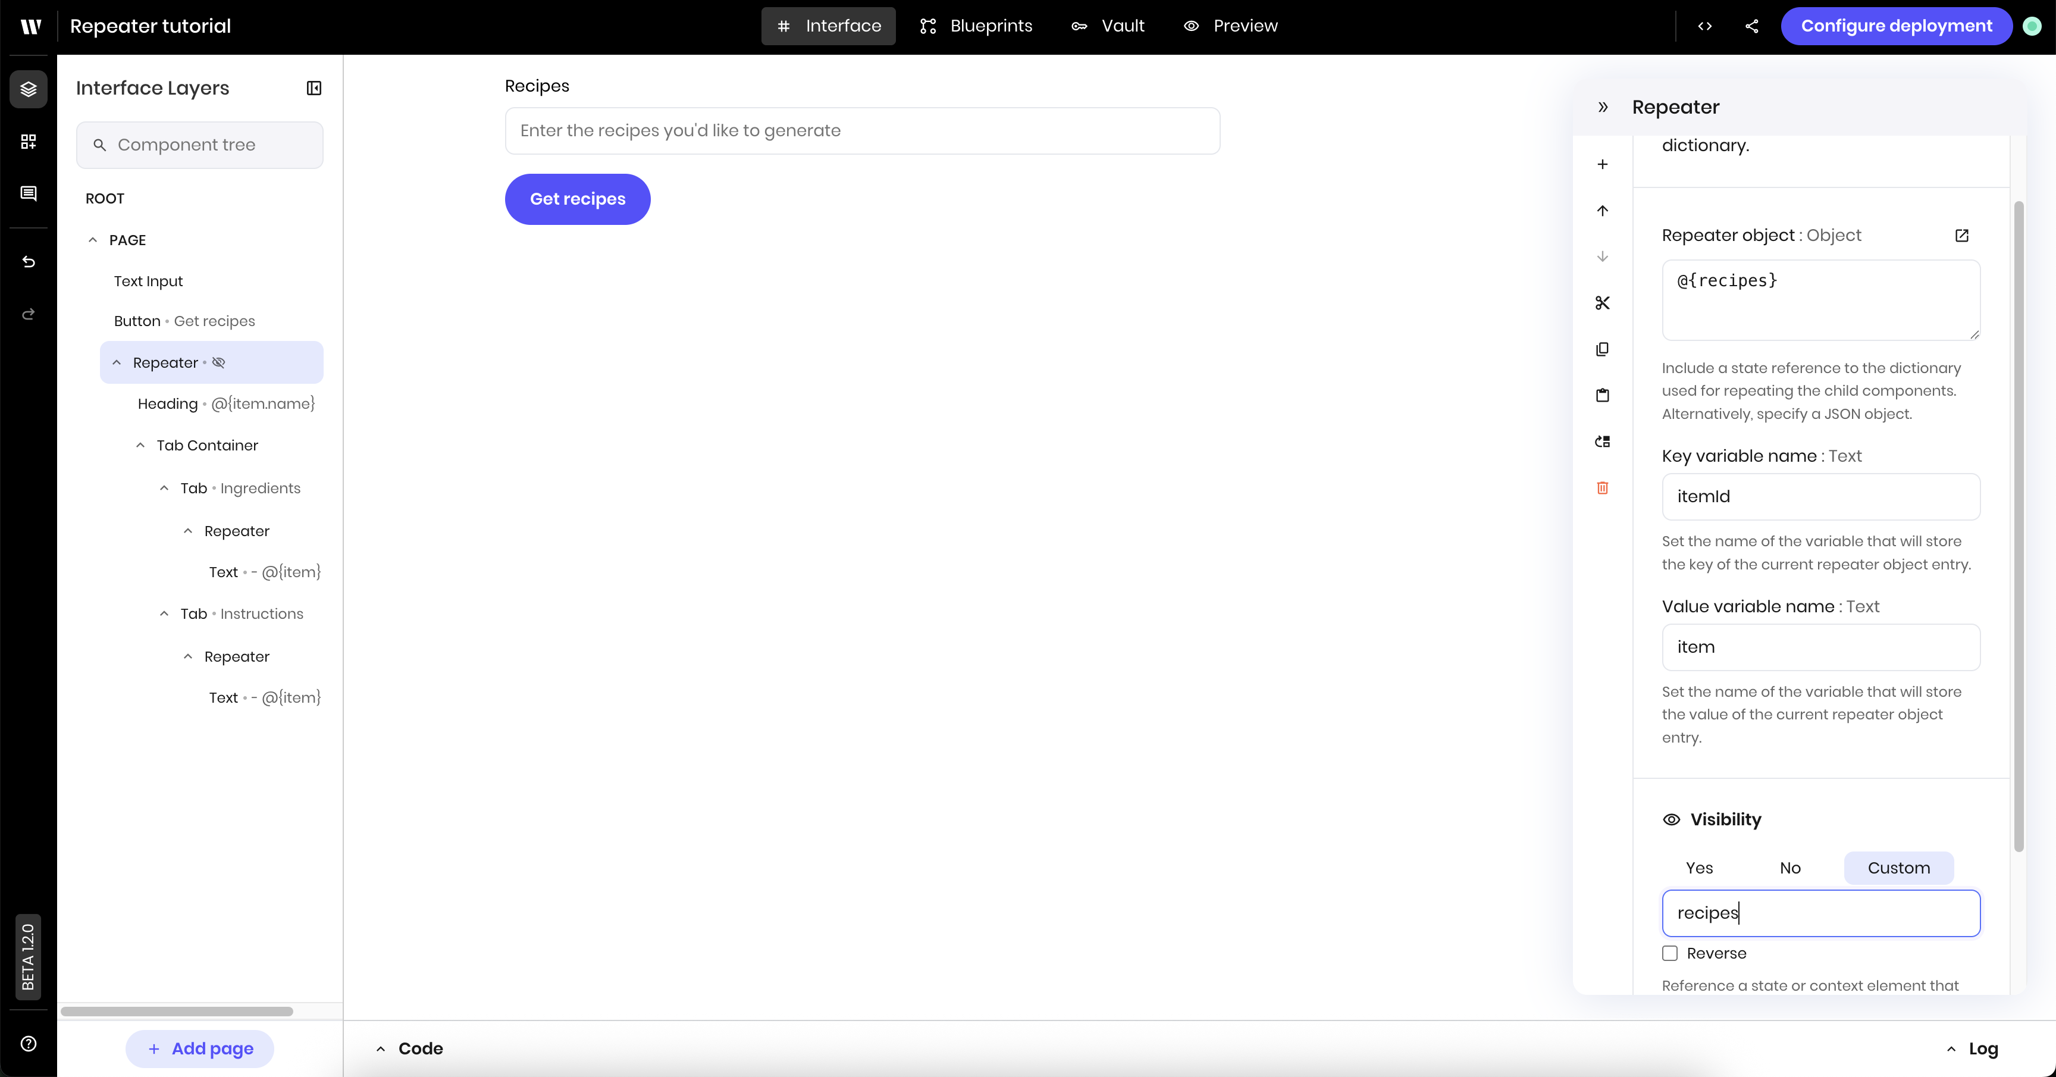Switch to the Blueprints tab
Viewport: 2056px width, 1077px height.
click(x=976, y=26)
